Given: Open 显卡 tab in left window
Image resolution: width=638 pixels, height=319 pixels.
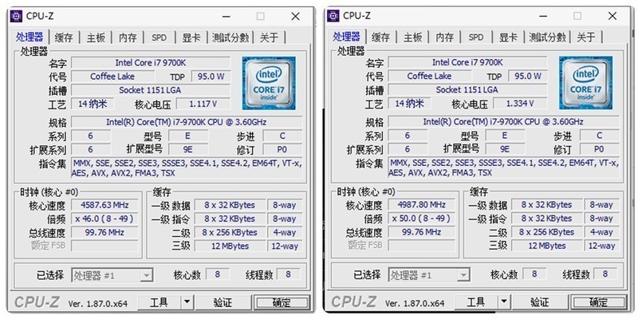Looking at the screenshot, I should 191,37.
